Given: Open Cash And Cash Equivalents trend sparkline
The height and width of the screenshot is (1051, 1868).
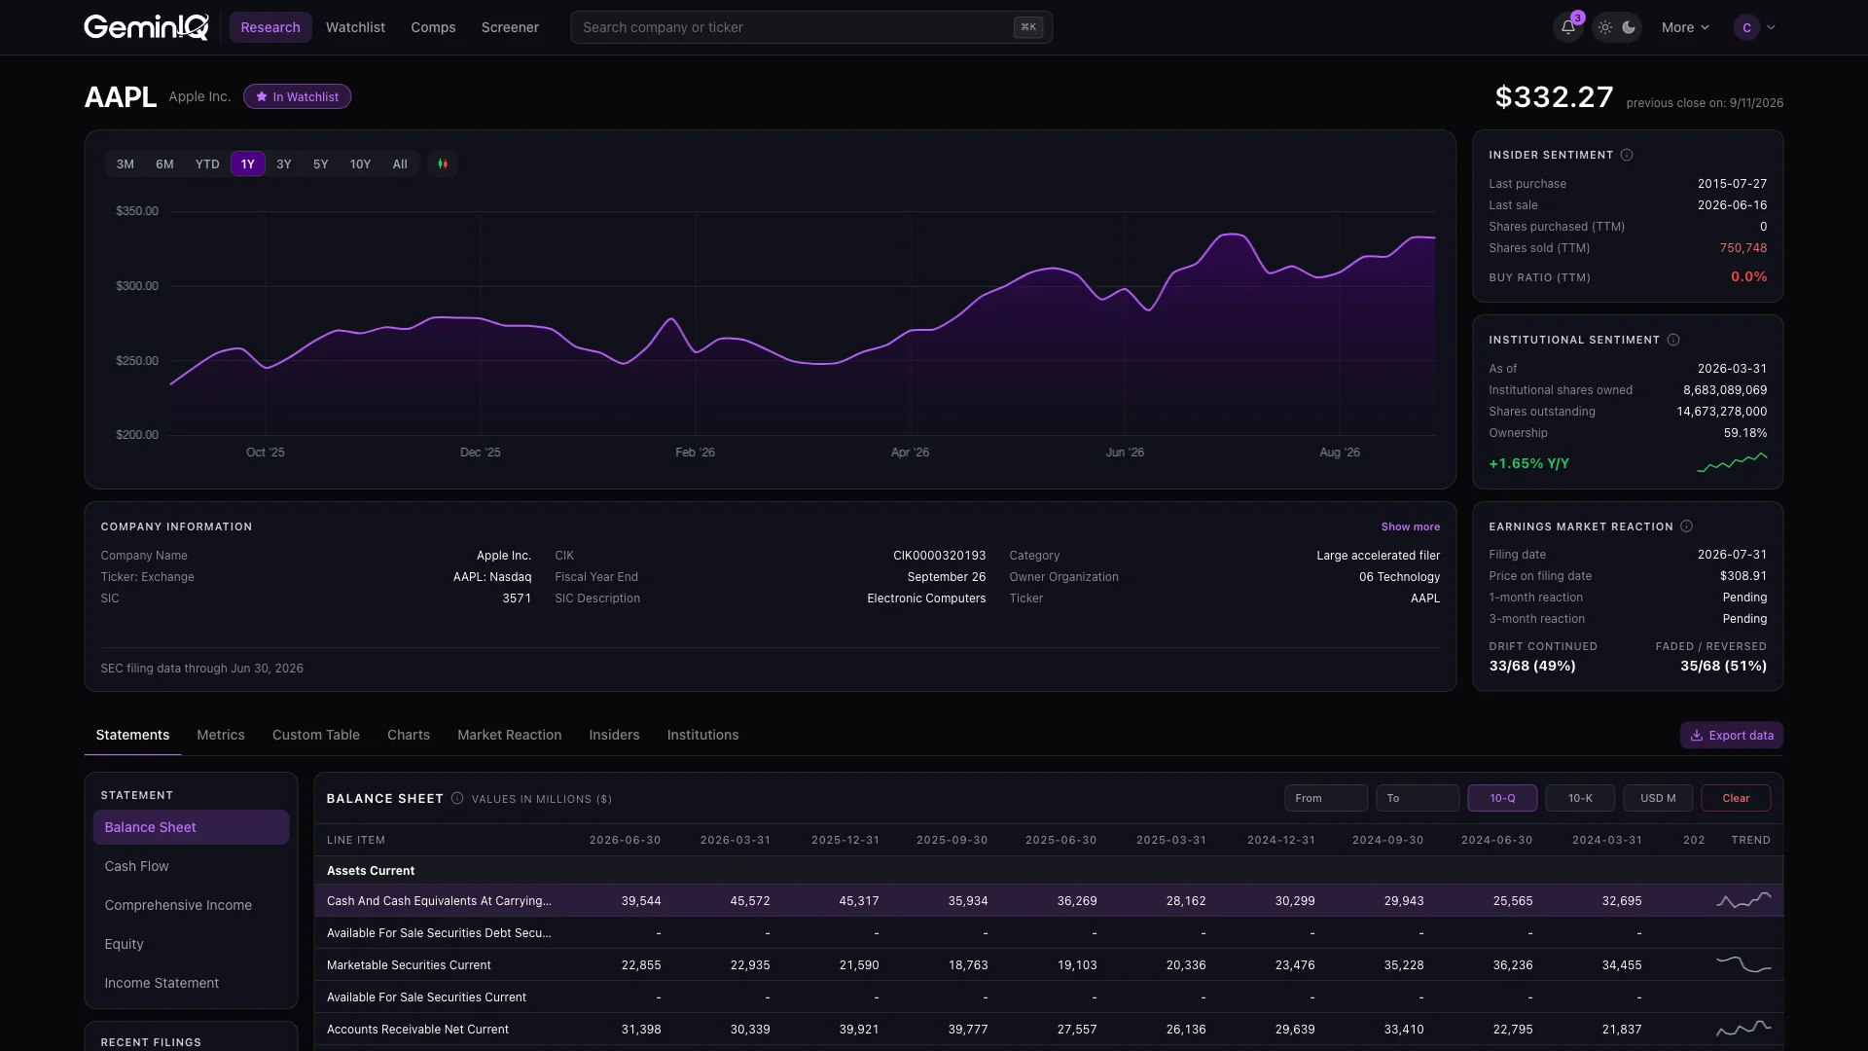Looking at the screenshot, I should click(x=1743, y=900).
